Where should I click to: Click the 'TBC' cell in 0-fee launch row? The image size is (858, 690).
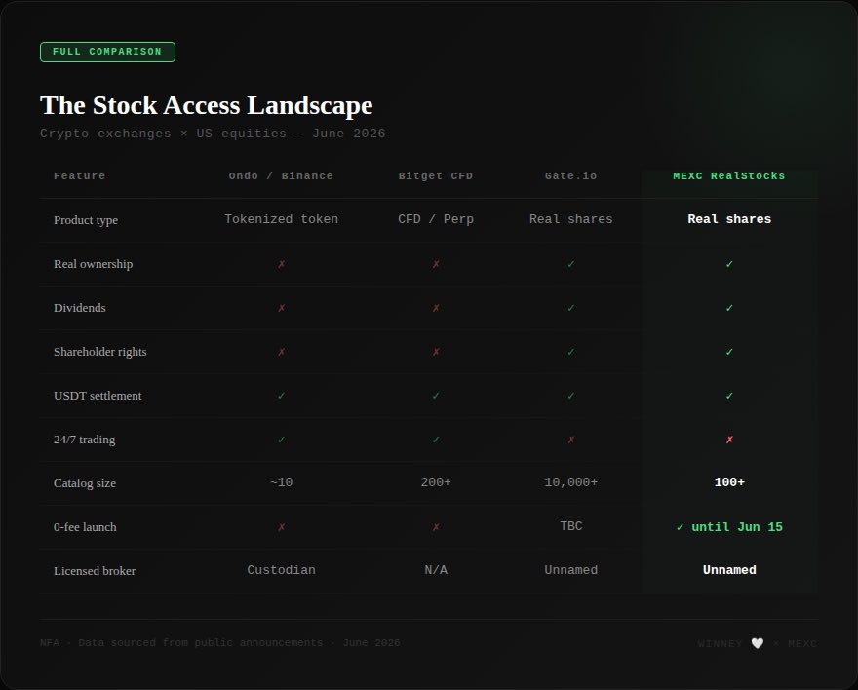tap(570, 526)
